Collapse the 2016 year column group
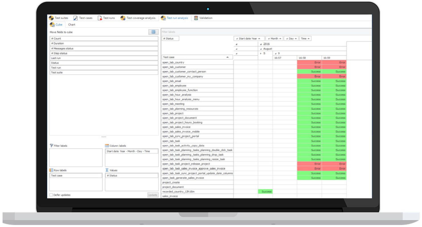The height and width of the screenshot is (227, 422). [261, 44]
